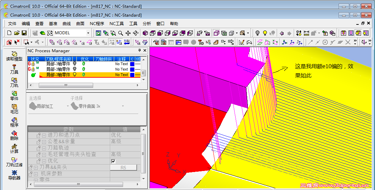Expand the 刀具&&夹头 parameter group

click(x=36, y=168)
